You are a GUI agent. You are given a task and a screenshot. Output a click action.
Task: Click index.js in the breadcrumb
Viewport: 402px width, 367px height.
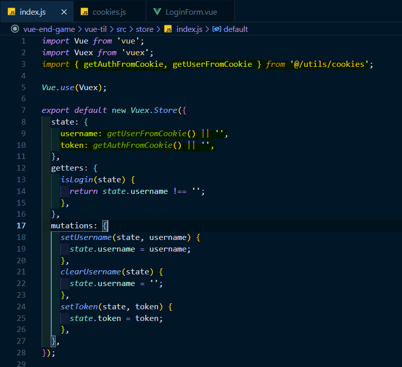tap(189, 29)
